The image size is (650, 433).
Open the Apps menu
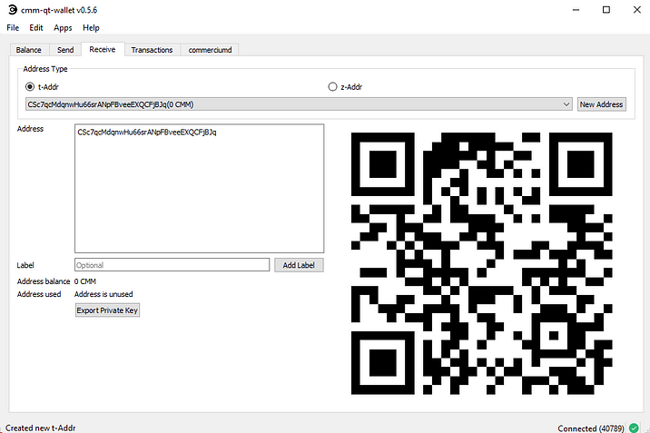coord(63,28)
